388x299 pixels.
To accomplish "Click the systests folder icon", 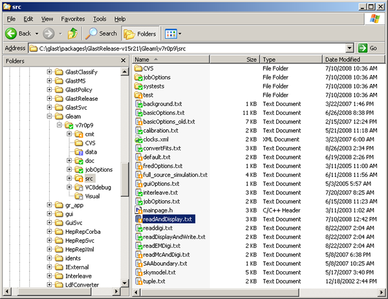I will click(138, 86).
